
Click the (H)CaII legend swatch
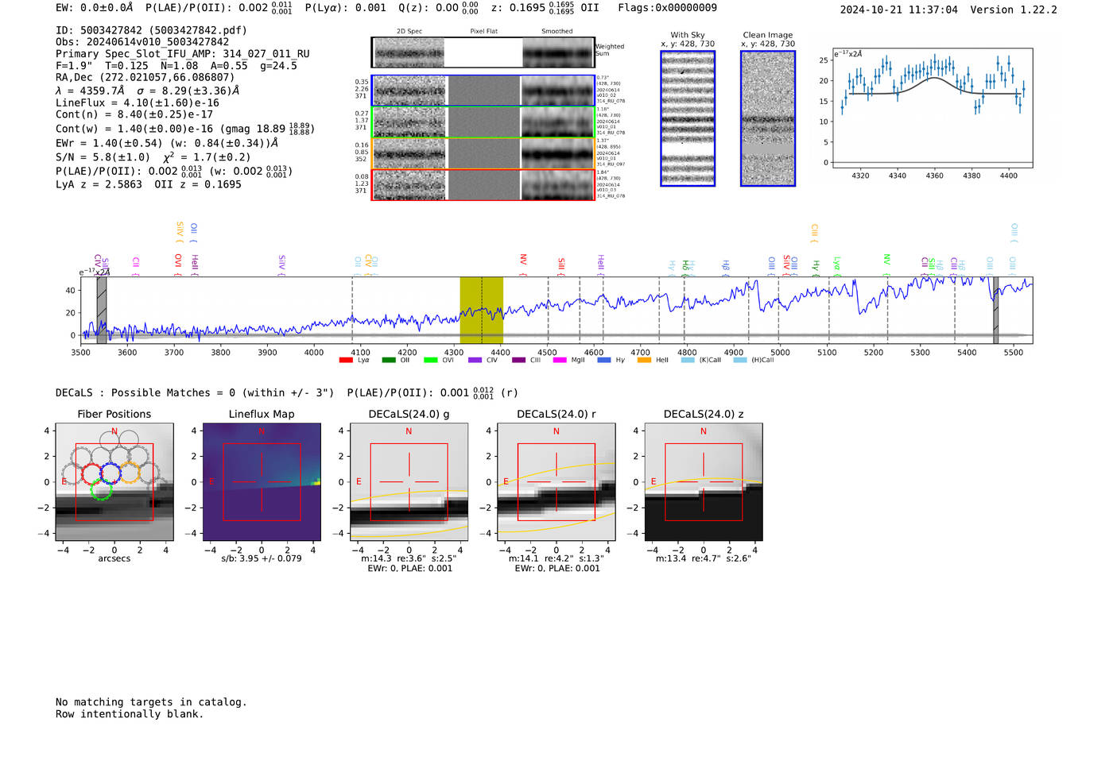[740, 360]
